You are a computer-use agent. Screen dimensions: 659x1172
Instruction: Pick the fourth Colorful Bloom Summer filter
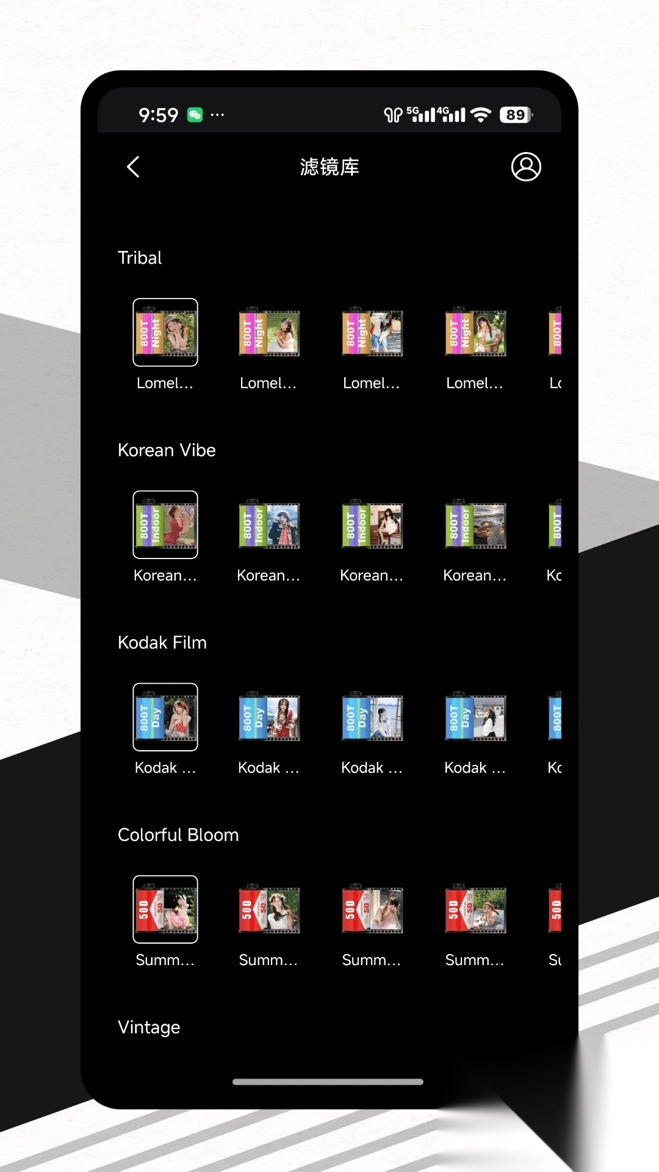(x=475, y=910)
